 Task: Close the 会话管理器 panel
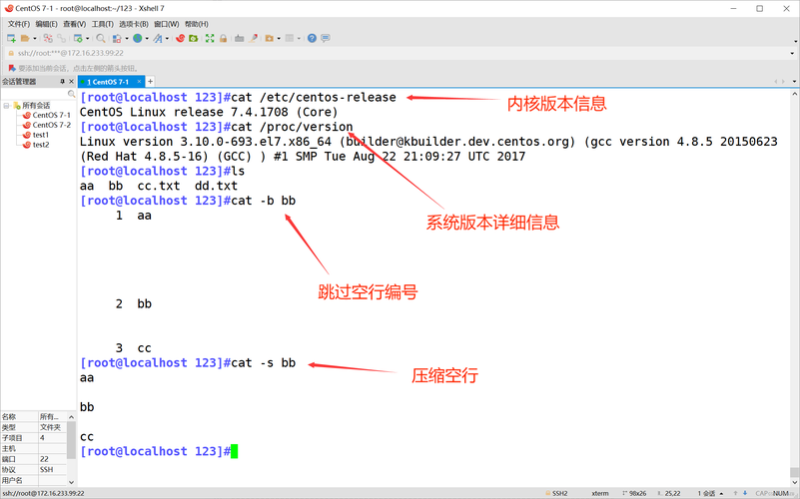(x=72, y=82)
